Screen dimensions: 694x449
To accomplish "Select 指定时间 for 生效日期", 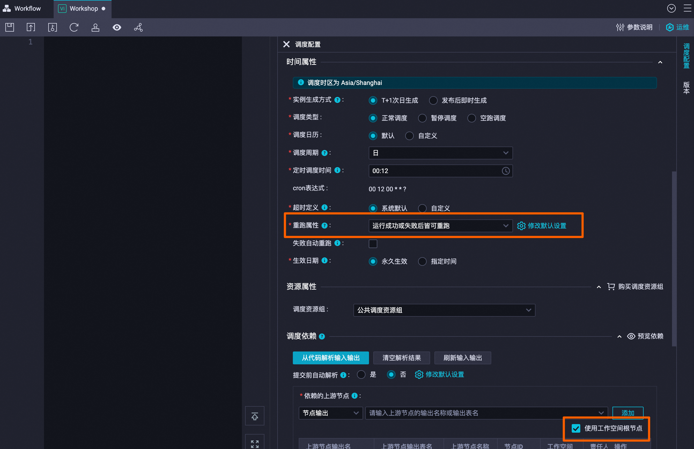I will pos(422,261).
